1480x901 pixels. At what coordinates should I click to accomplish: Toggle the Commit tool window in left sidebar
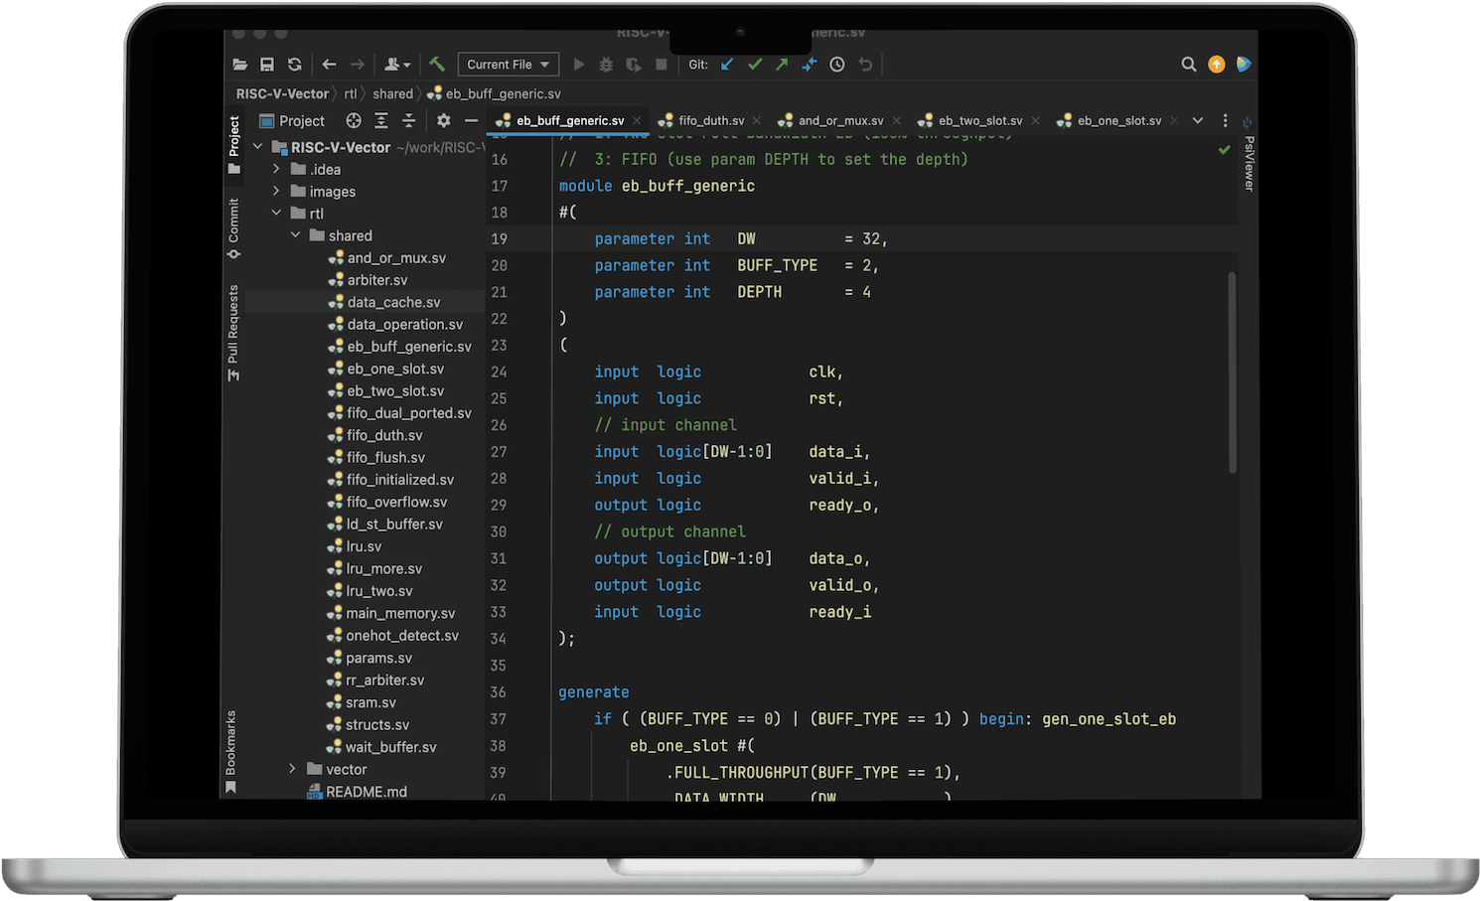tap(233, 221)
